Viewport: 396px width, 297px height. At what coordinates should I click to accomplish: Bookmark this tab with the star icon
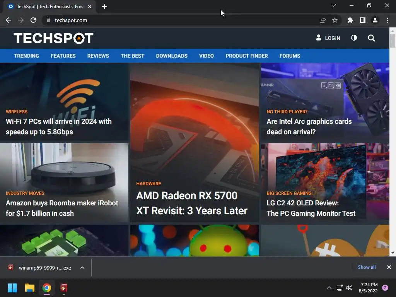click(335, 20)
